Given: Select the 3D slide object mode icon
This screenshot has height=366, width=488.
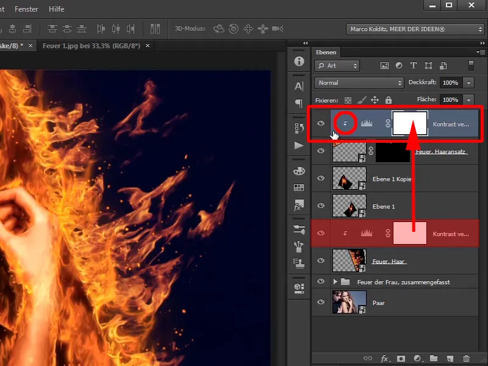Looking at the screenshot, I should tap(263, 29).
